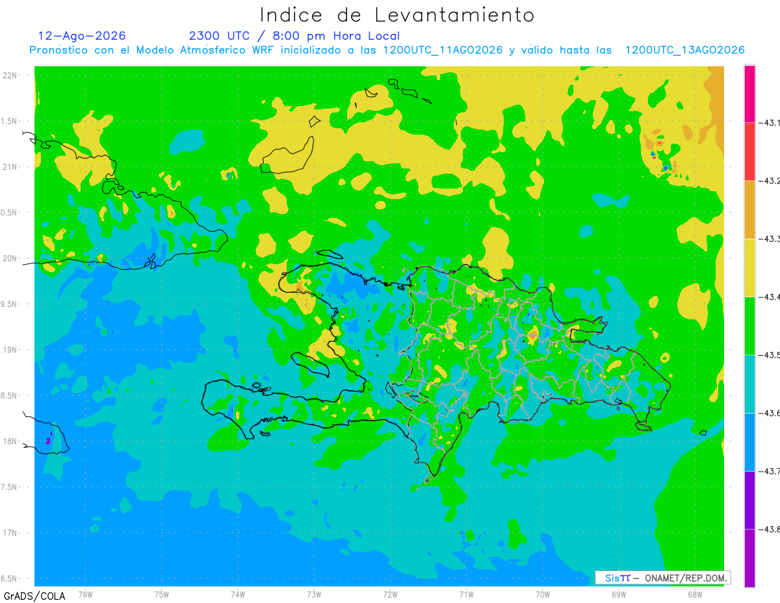Click the "74W" longitude label
Viewport: 780px width, 603px height.
[x=238, y=595]
